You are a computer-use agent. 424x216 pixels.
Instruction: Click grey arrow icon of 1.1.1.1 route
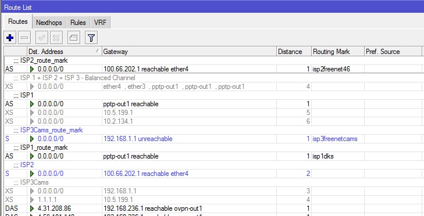(32, 200)
